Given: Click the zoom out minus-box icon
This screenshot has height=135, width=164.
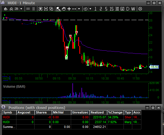Looking at the screenshot, I should [x=46, y=9].
